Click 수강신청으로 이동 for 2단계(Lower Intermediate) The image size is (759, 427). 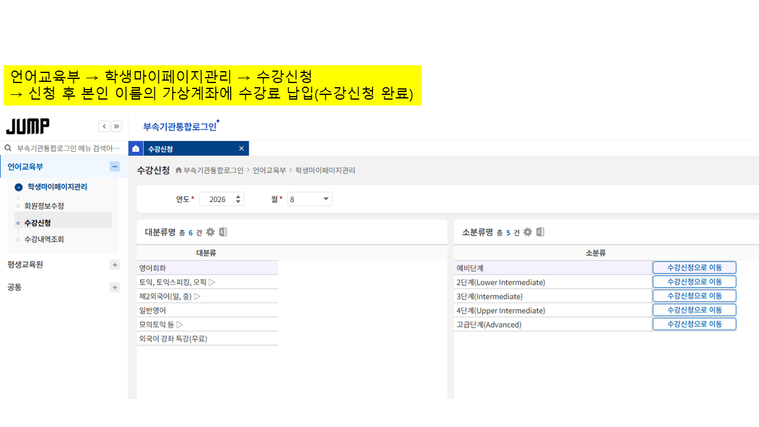click(x=694, y=282)
